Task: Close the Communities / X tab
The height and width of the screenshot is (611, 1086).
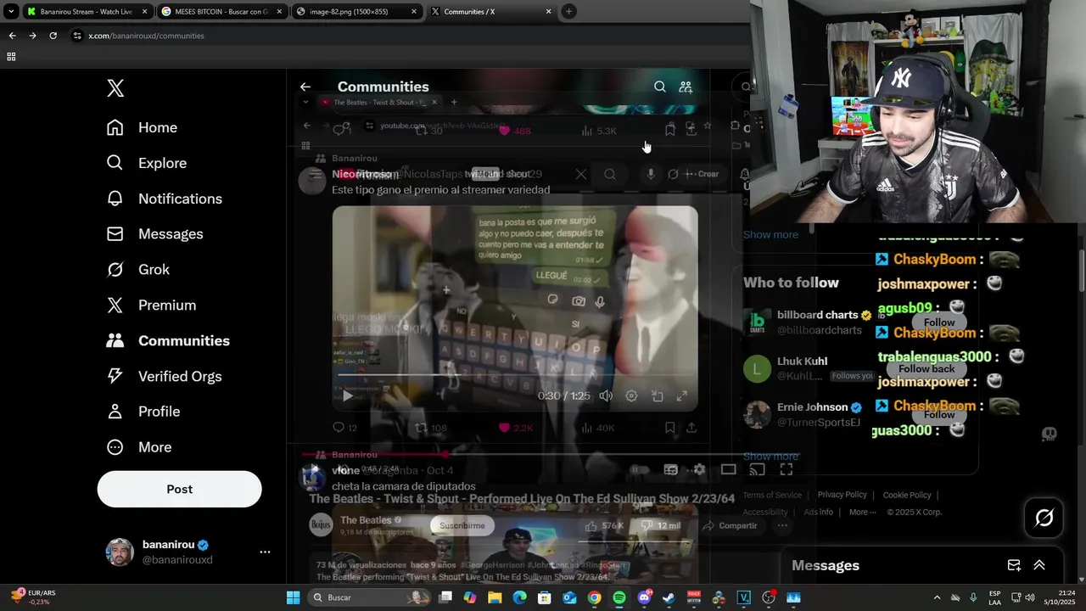Action: tap(548, 12)
